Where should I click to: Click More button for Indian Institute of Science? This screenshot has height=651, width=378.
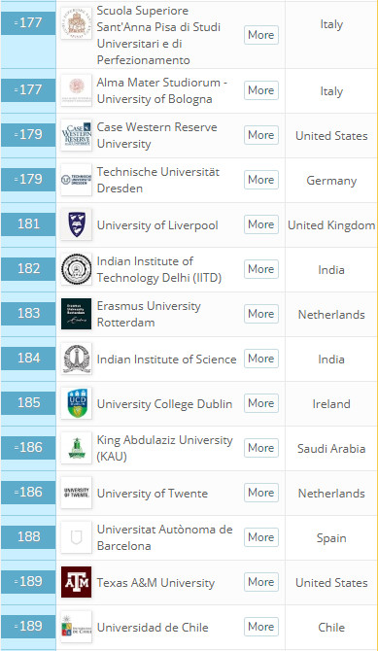[261, 359]
